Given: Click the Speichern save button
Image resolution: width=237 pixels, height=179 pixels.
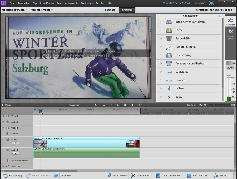Looking at the screenshot, I should 200,3.
